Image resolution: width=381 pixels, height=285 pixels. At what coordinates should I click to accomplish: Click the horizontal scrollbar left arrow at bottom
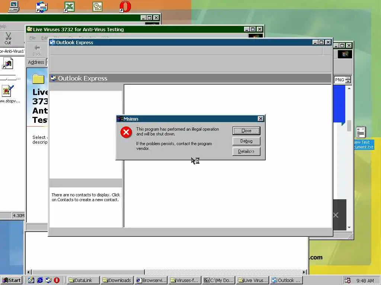(x=29, y=272)
